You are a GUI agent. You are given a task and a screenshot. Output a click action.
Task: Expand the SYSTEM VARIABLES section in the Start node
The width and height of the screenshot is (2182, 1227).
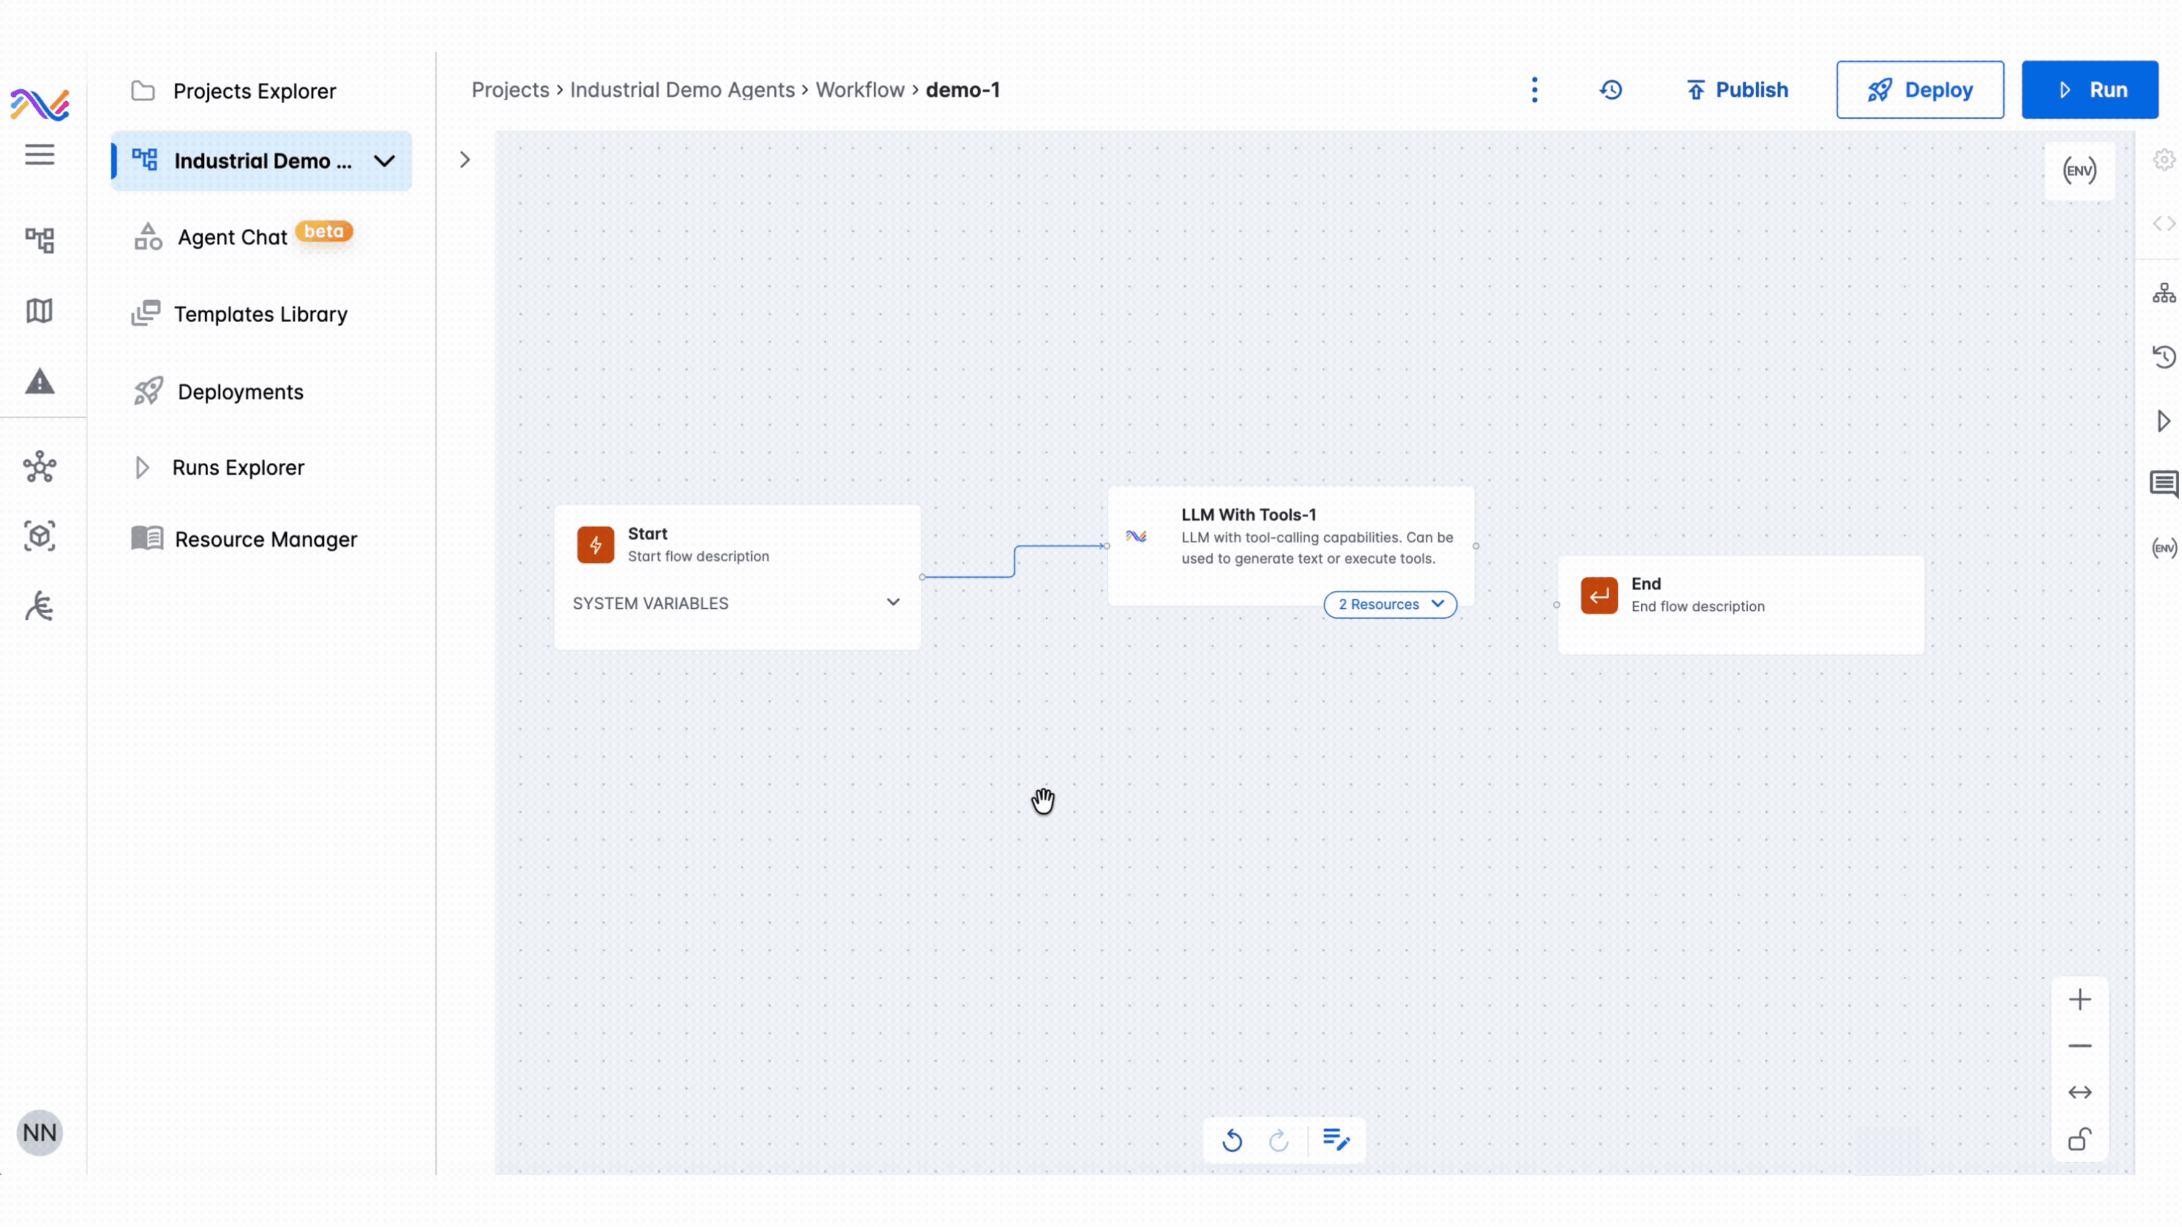coord(893,603)
